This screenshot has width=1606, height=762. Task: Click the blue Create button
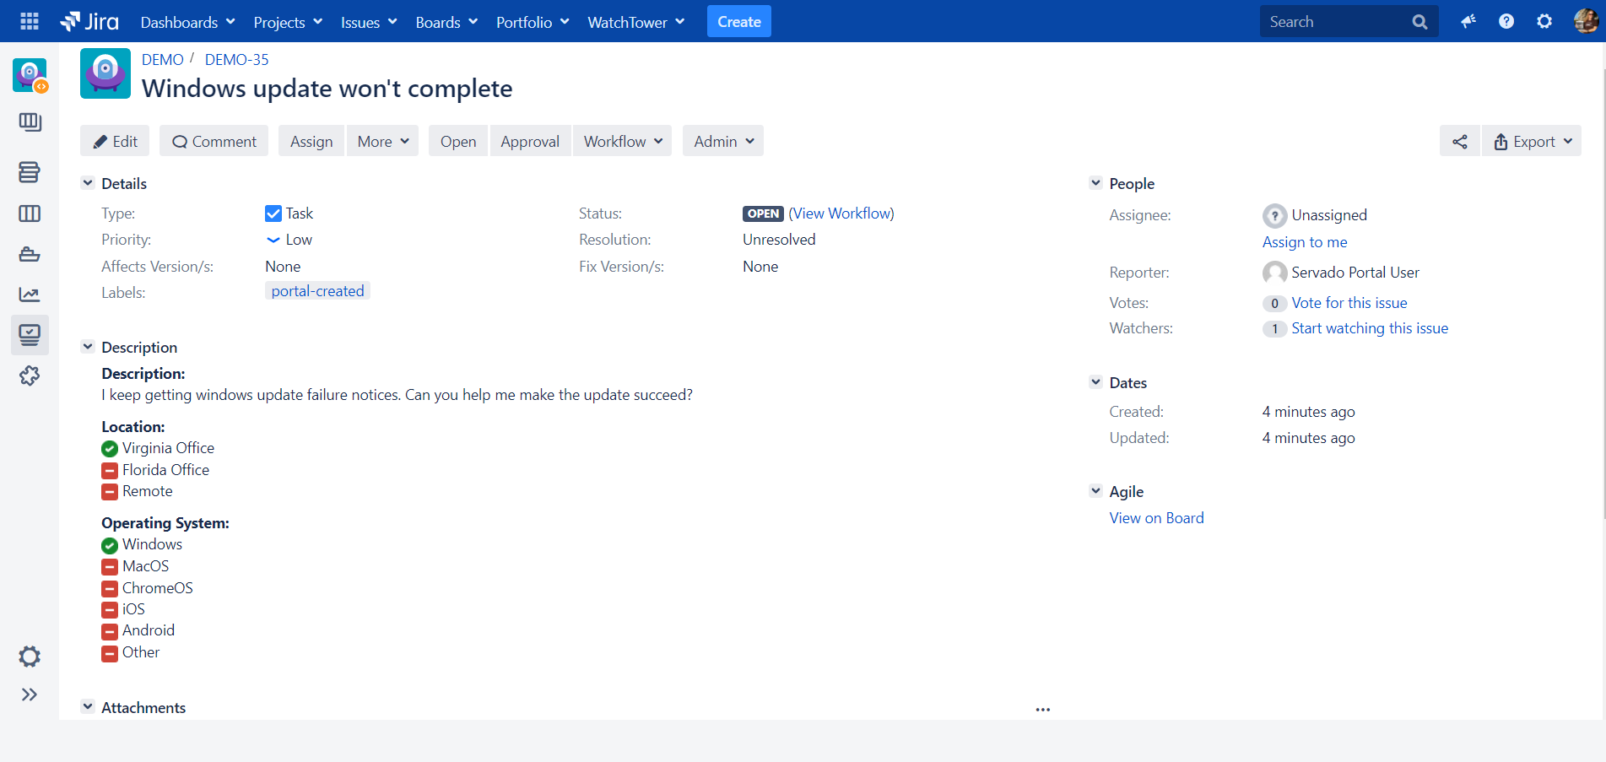point(739,22)
